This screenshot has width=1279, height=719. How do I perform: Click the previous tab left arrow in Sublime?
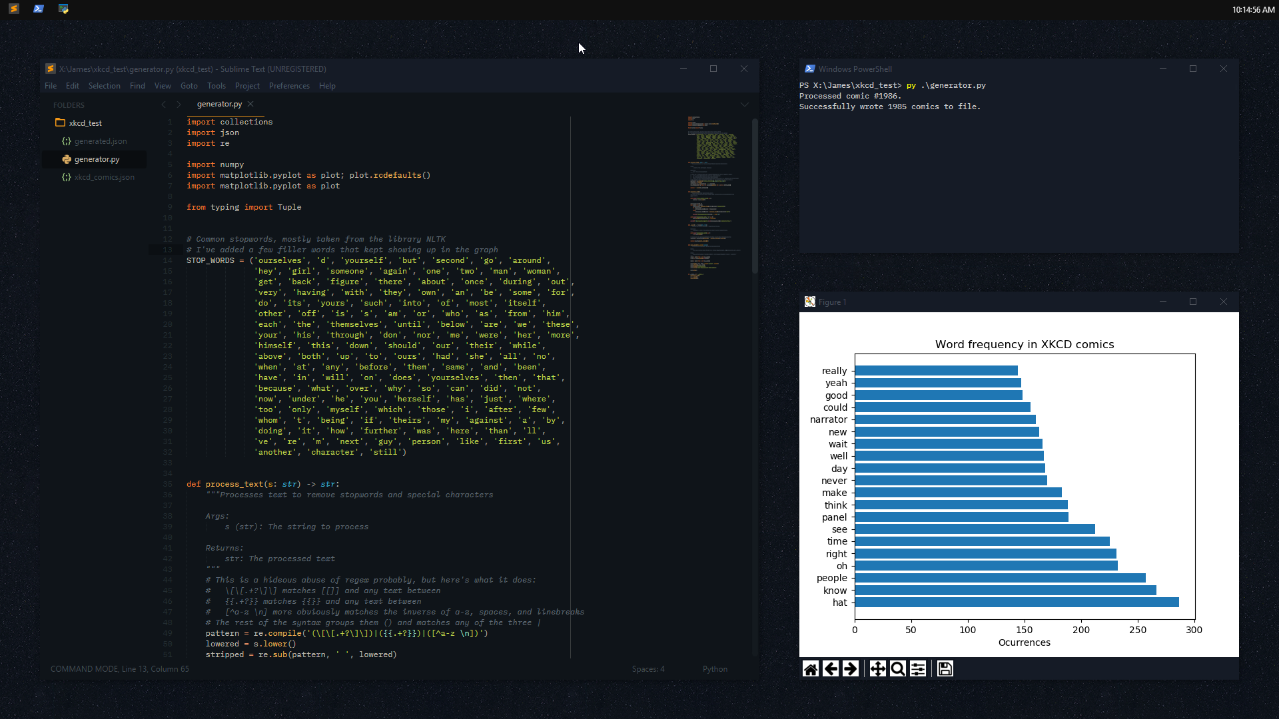pyautogui.click(x=163, y=105)
